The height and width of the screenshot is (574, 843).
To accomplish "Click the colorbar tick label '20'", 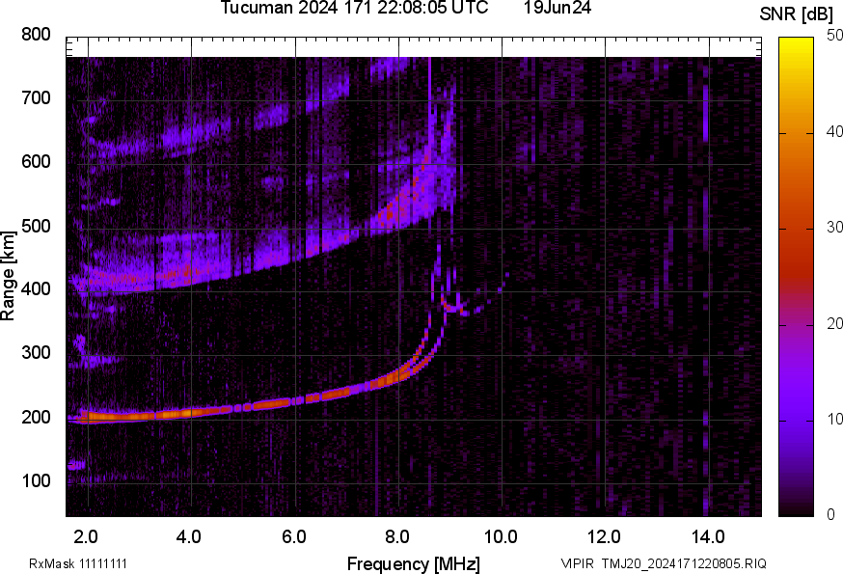I will [x=834, y=323].
